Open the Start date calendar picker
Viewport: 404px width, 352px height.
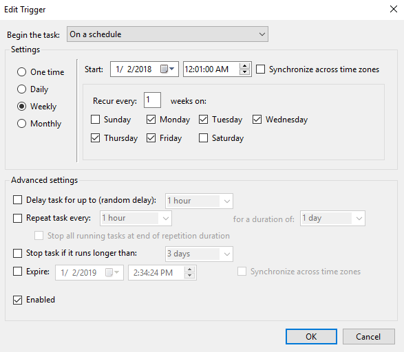pos(168,69)
